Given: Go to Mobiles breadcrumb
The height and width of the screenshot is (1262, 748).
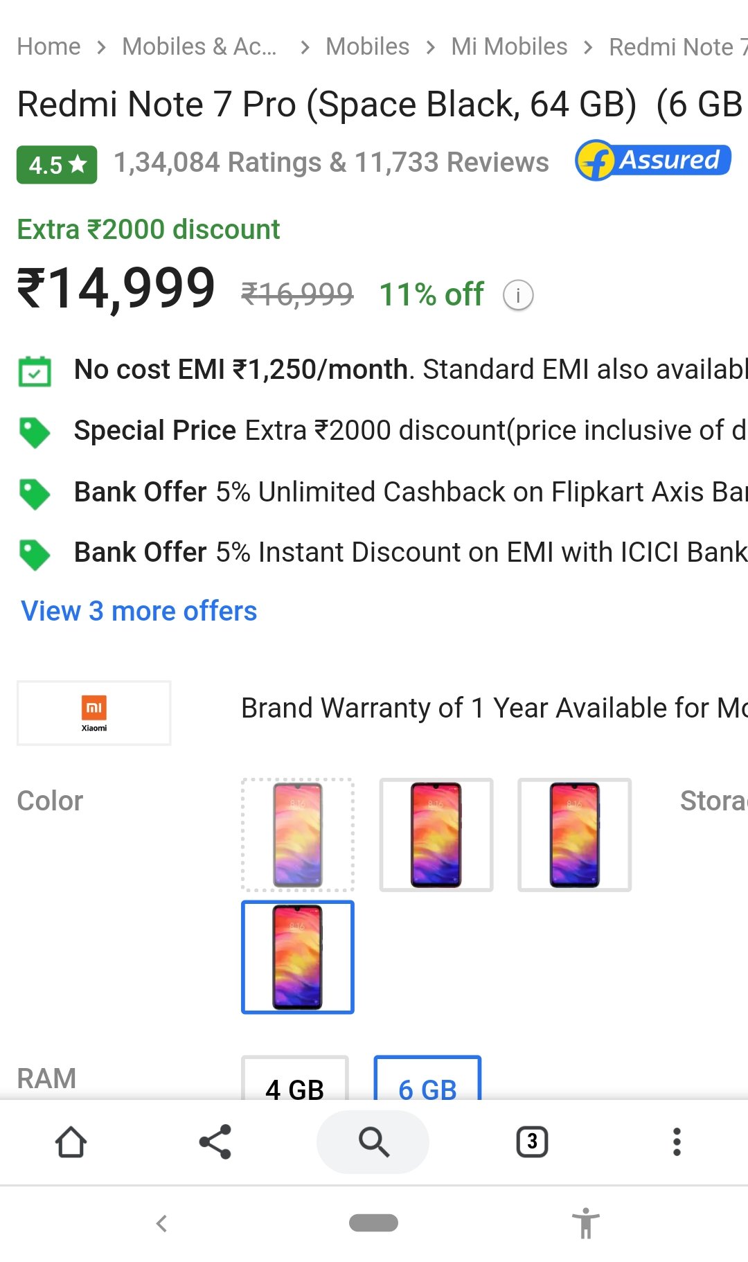Looking at the screenshot, I should 367,46.
